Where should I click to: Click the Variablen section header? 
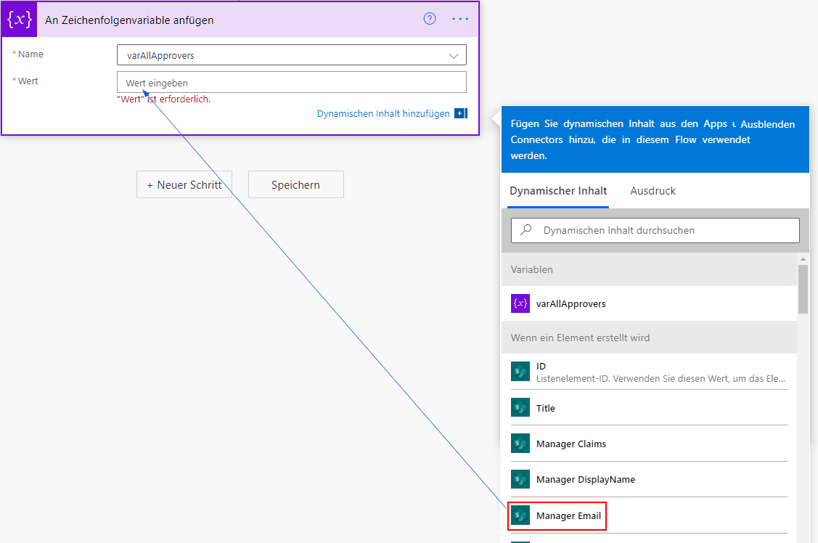649,269
